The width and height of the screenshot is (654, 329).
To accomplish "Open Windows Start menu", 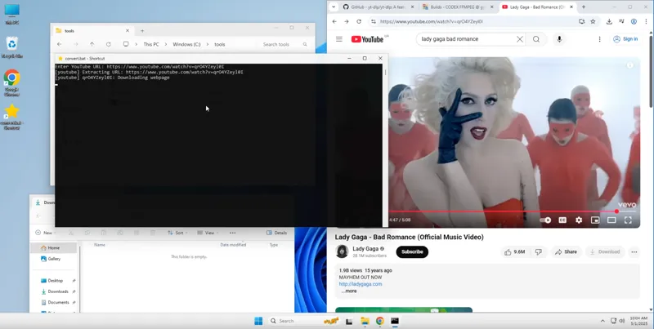I will pos(258,321).
